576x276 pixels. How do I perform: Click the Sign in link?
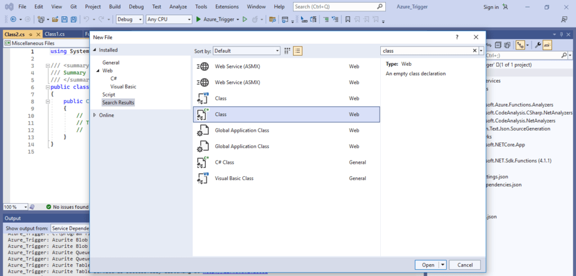pyautogui.click(x=491, y=7)
